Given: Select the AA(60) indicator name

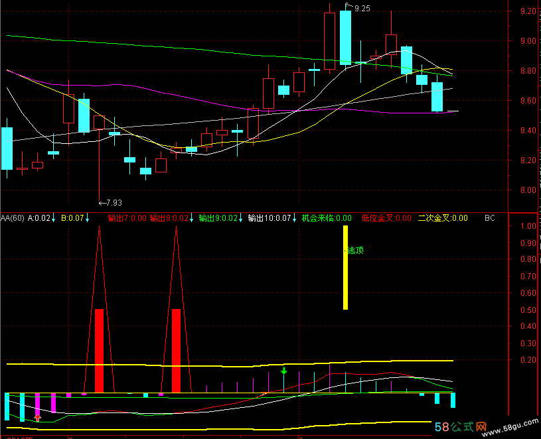Looking at the screenshot, I should pos(12,218).
